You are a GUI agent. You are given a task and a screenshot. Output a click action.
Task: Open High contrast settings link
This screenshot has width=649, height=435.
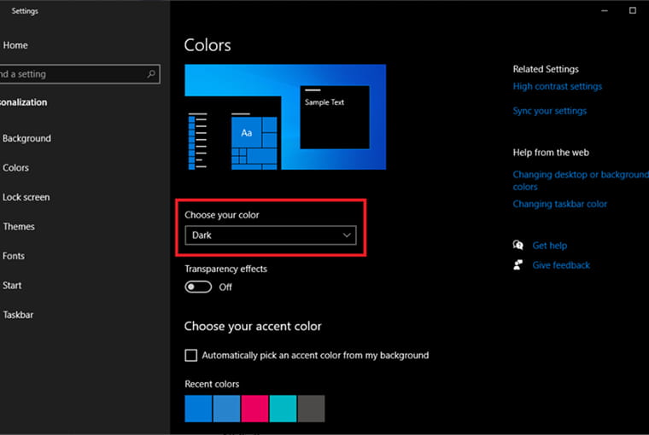point(557,86)
